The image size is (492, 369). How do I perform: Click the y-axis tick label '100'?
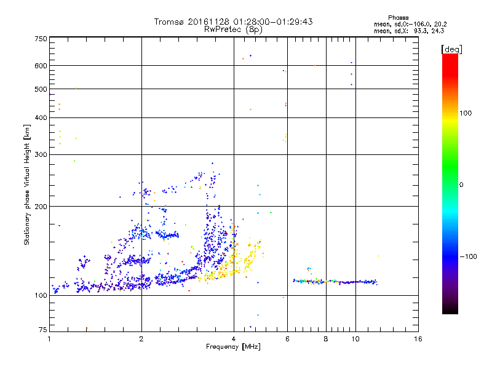[x=41, y=296]
